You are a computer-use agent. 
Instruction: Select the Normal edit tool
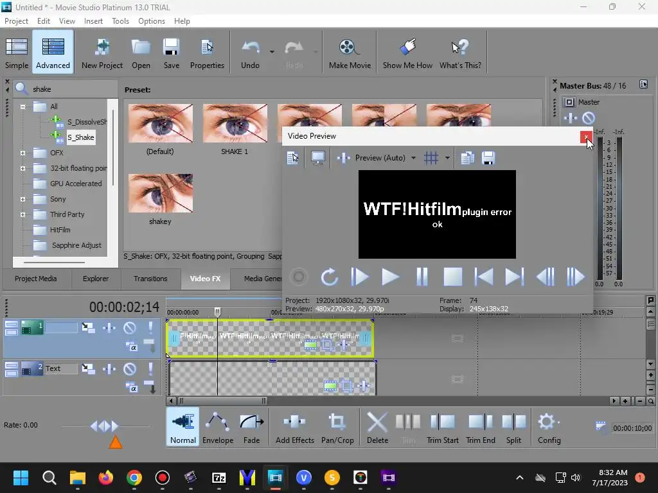(x=182, y=427)
